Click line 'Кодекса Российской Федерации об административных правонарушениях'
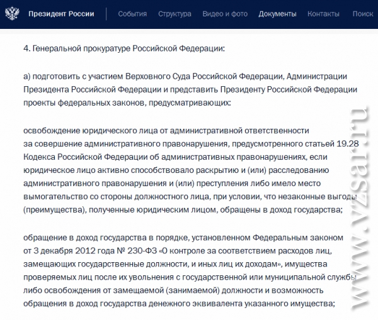Image resolution: width=378 pixels, height=320 pixels. coord(175,157)
